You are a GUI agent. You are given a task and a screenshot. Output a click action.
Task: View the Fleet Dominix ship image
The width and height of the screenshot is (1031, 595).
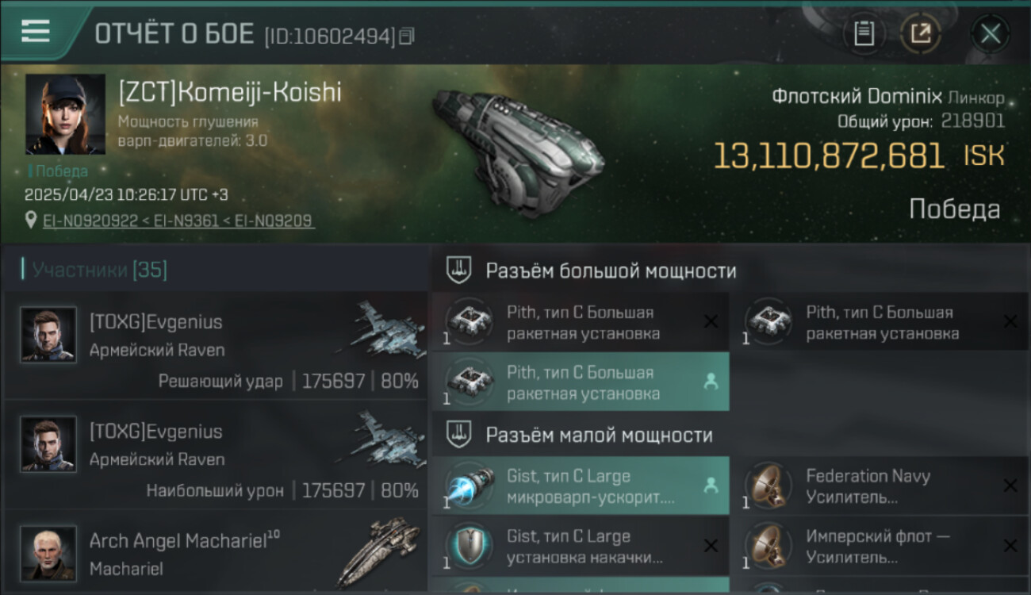pyautogui.click(x=516, y=152)
